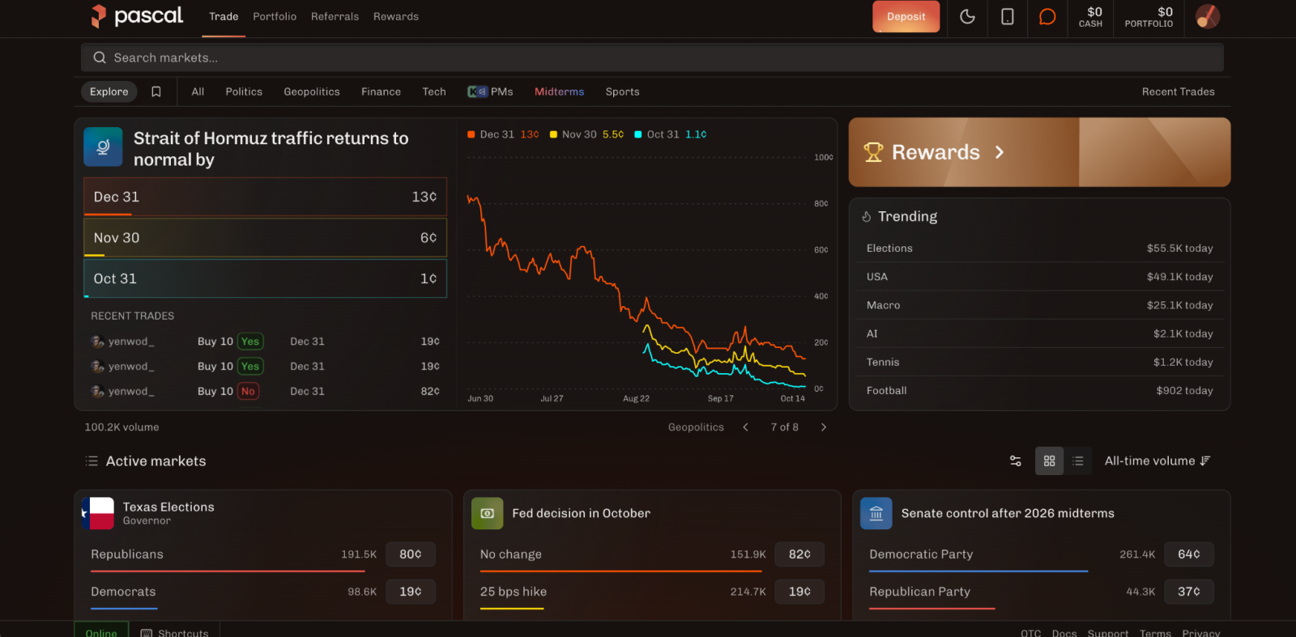
Task: Click the Rewards trophy icon
Action: click(873, 152)
